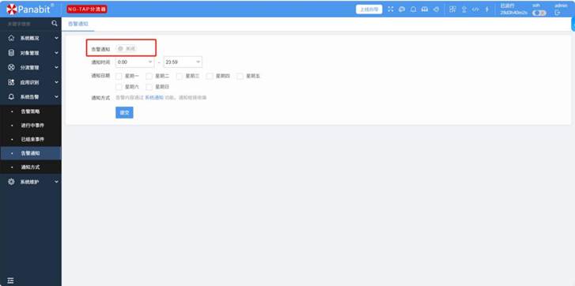Open the documentation book icon

(425, 9)
